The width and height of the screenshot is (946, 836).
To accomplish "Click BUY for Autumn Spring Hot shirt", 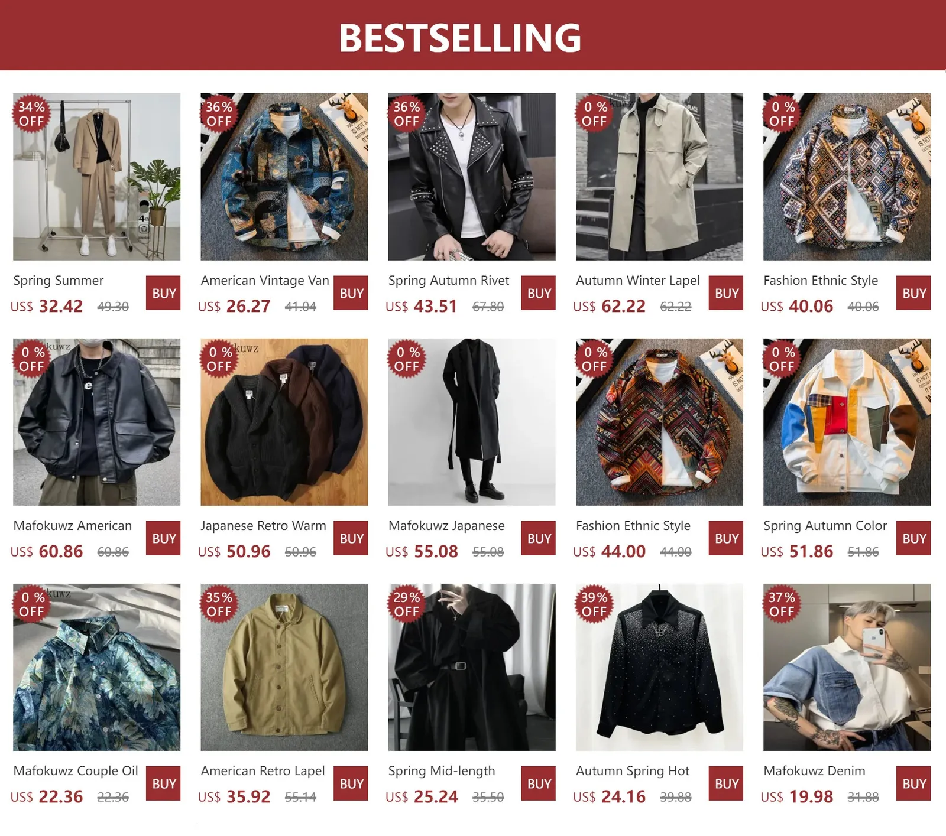I will pos(727,783).
